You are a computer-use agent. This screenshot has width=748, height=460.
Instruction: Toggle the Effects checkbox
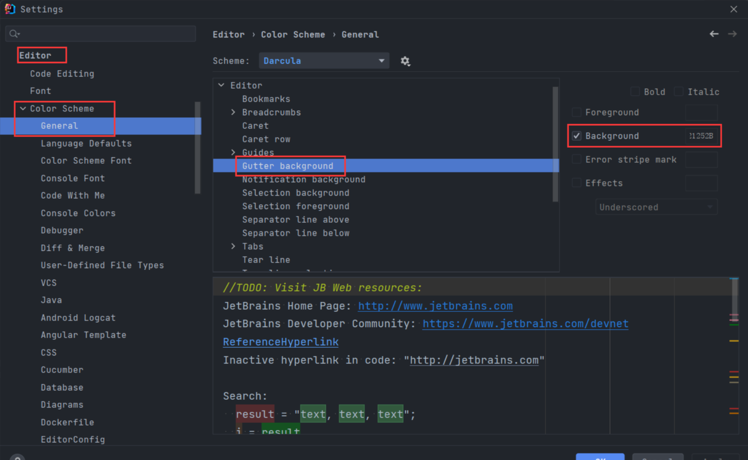(x=577, y=183)
